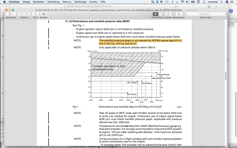
Task: Click the 'max. Continous Power' graph label
Action: [161, 78]
